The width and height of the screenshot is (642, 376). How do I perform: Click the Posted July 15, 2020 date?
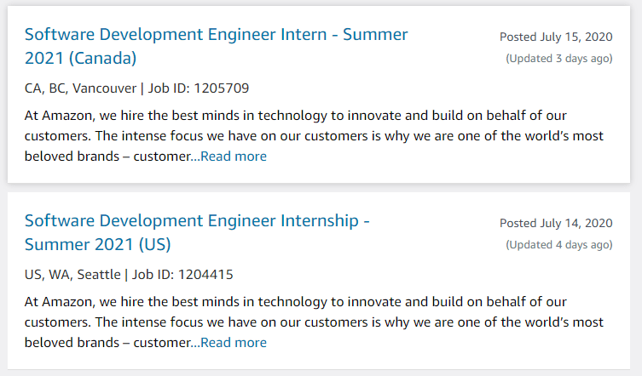[556, 37]
